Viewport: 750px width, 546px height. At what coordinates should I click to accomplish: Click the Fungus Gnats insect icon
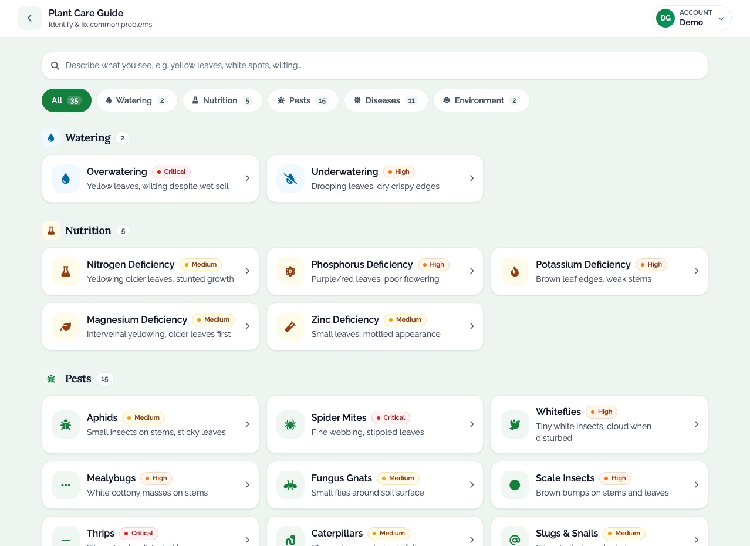[290, 485]
